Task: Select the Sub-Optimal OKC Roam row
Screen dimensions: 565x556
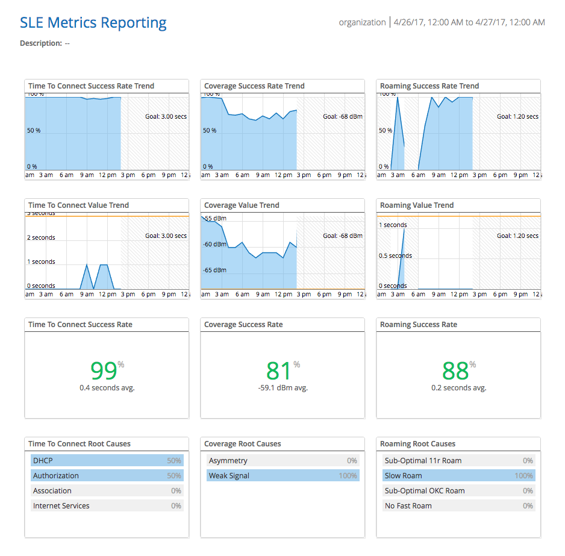Action: [458, 491]
